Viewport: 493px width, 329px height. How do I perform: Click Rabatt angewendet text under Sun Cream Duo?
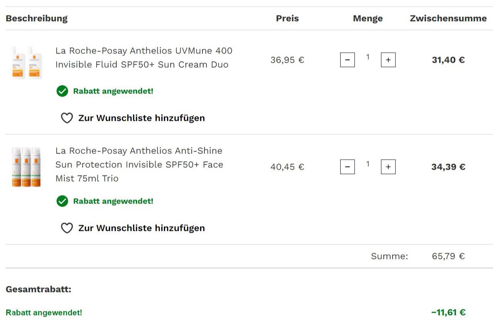[x=113, y=91]
